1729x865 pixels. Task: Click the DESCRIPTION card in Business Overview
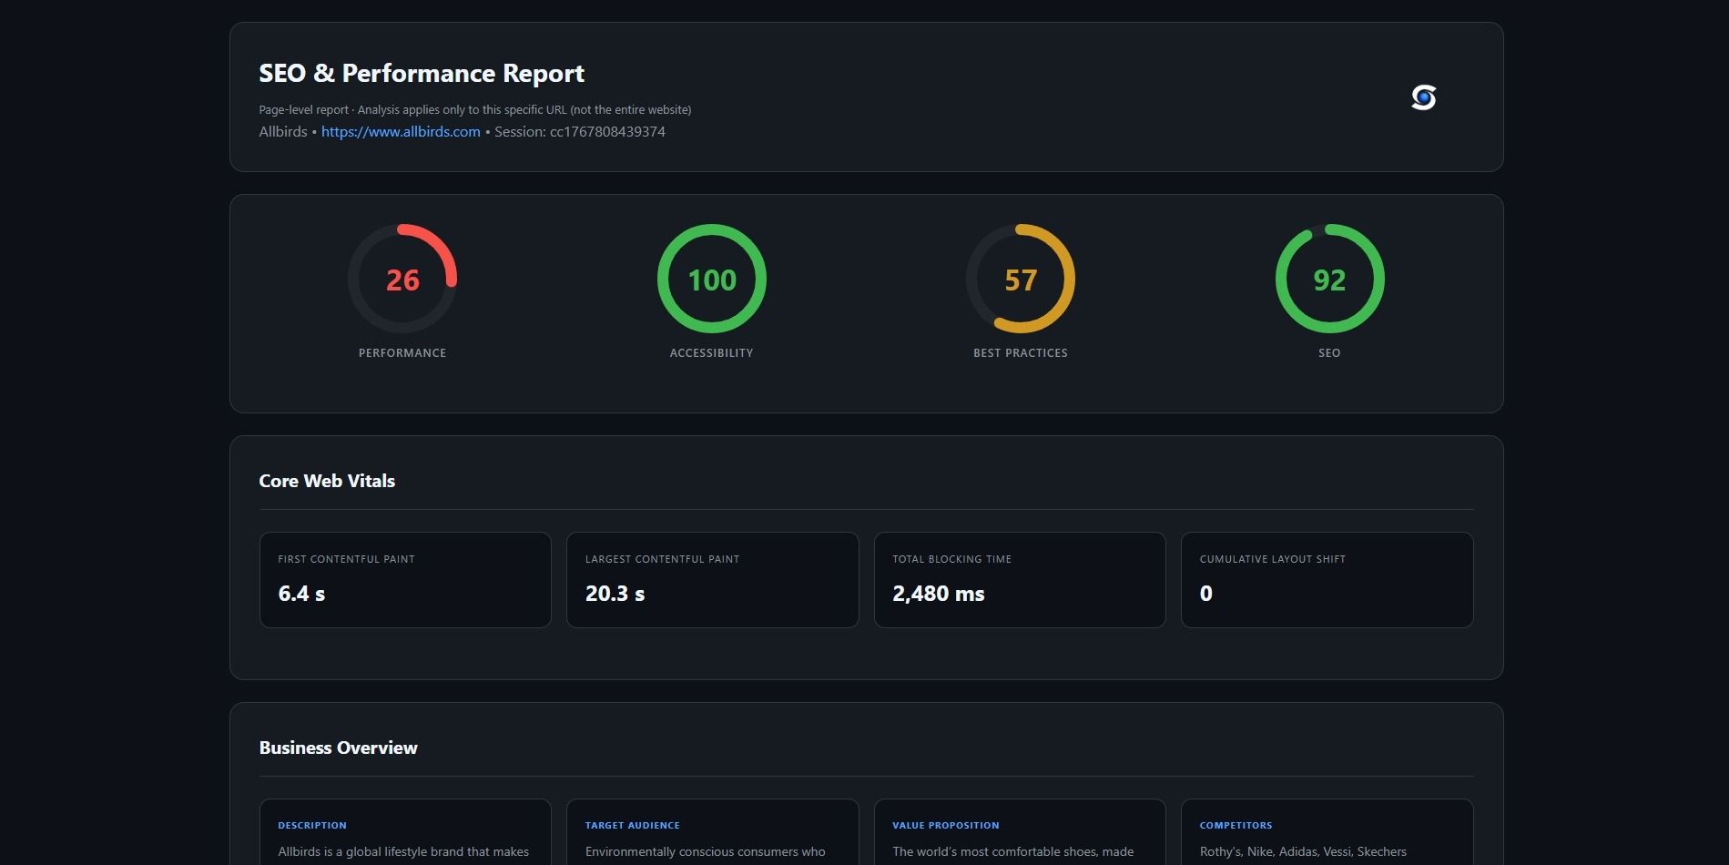[404, 833]
